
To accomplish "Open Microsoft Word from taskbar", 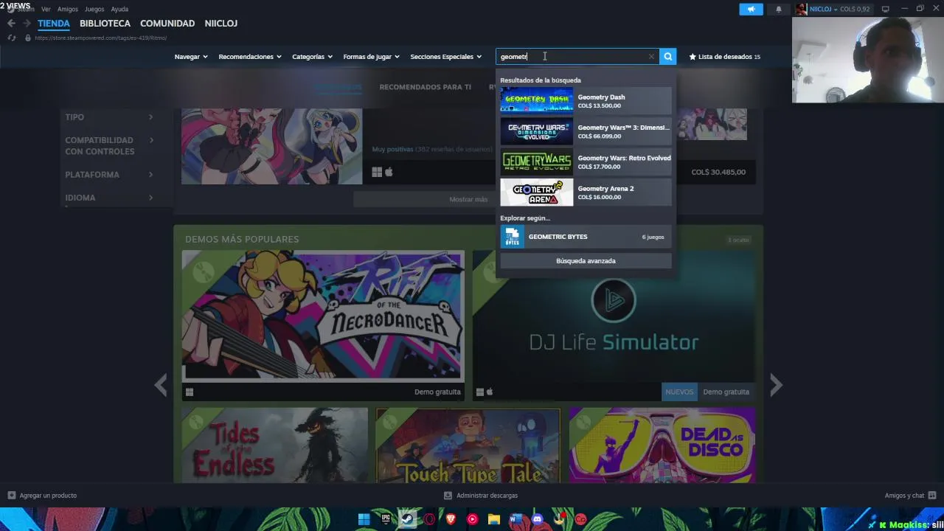I will (x=516, y=519).
